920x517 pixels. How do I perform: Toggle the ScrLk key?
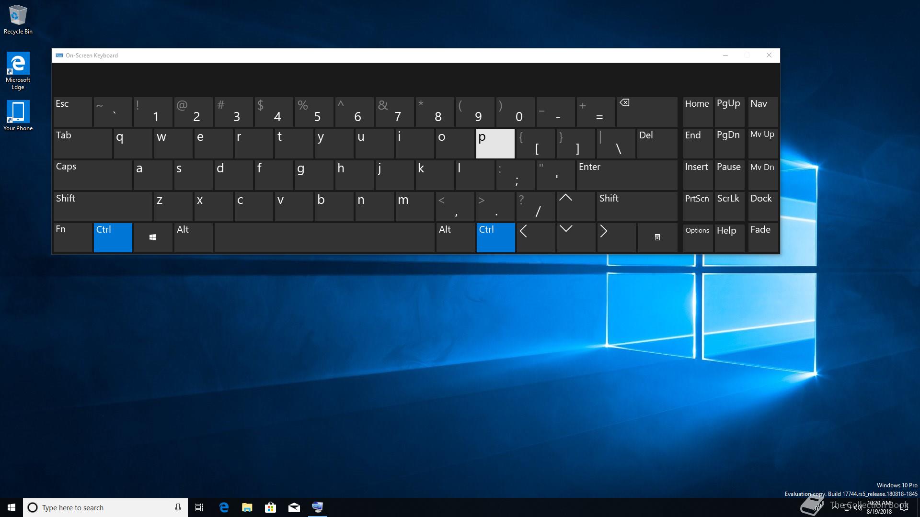tap(729, 206)
